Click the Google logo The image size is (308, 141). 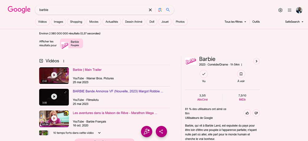[x=19, y=10]
